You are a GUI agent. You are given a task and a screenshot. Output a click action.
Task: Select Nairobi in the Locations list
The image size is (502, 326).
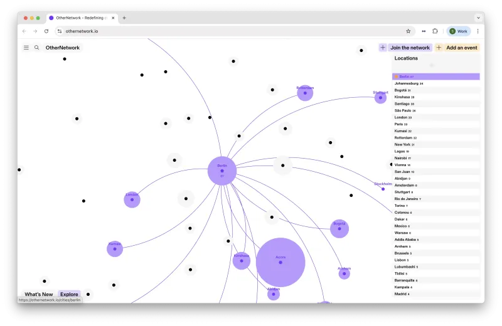pos(435,158)
